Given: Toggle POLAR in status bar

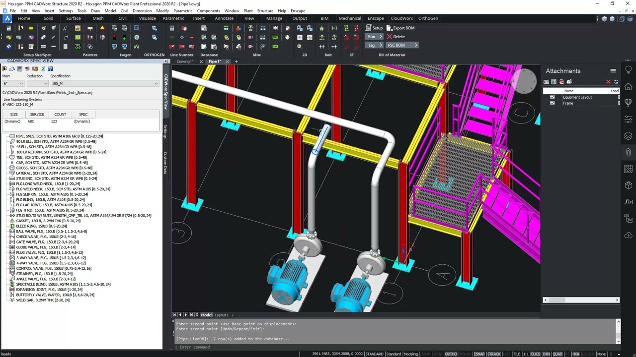Looking at the screenshot, I should (x=465, y=354).
